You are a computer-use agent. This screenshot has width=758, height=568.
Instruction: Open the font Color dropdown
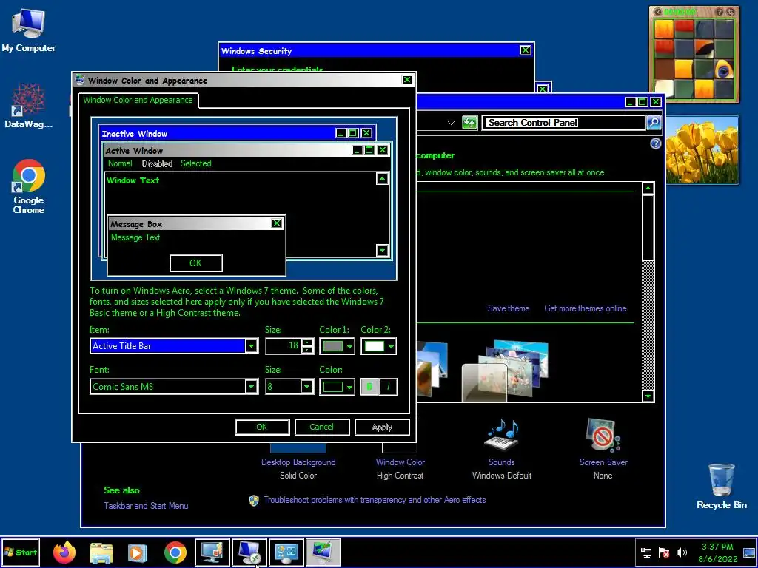(337, 386)
